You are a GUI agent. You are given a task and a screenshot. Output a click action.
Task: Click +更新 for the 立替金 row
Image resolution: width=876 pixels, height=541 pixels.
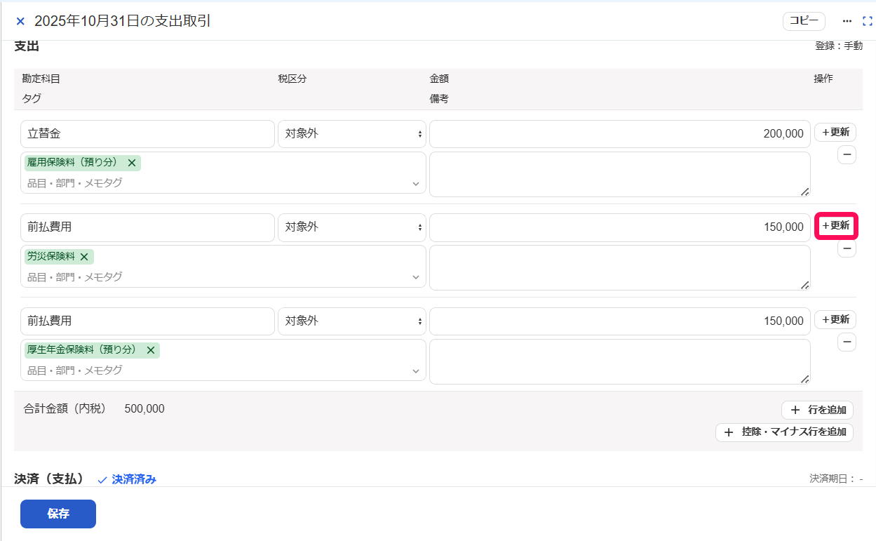point(835,132)
